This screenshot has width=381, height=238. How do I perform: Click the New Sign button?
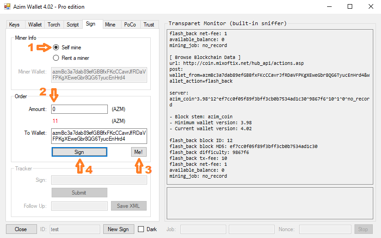[119, 229]
